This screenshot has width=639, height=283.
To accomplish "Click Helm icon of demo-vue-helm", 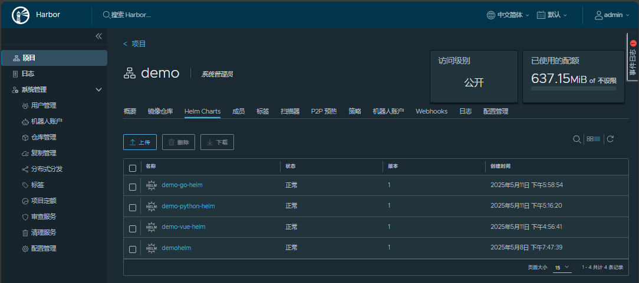I will pyautogui.click(x=151, y=227).
